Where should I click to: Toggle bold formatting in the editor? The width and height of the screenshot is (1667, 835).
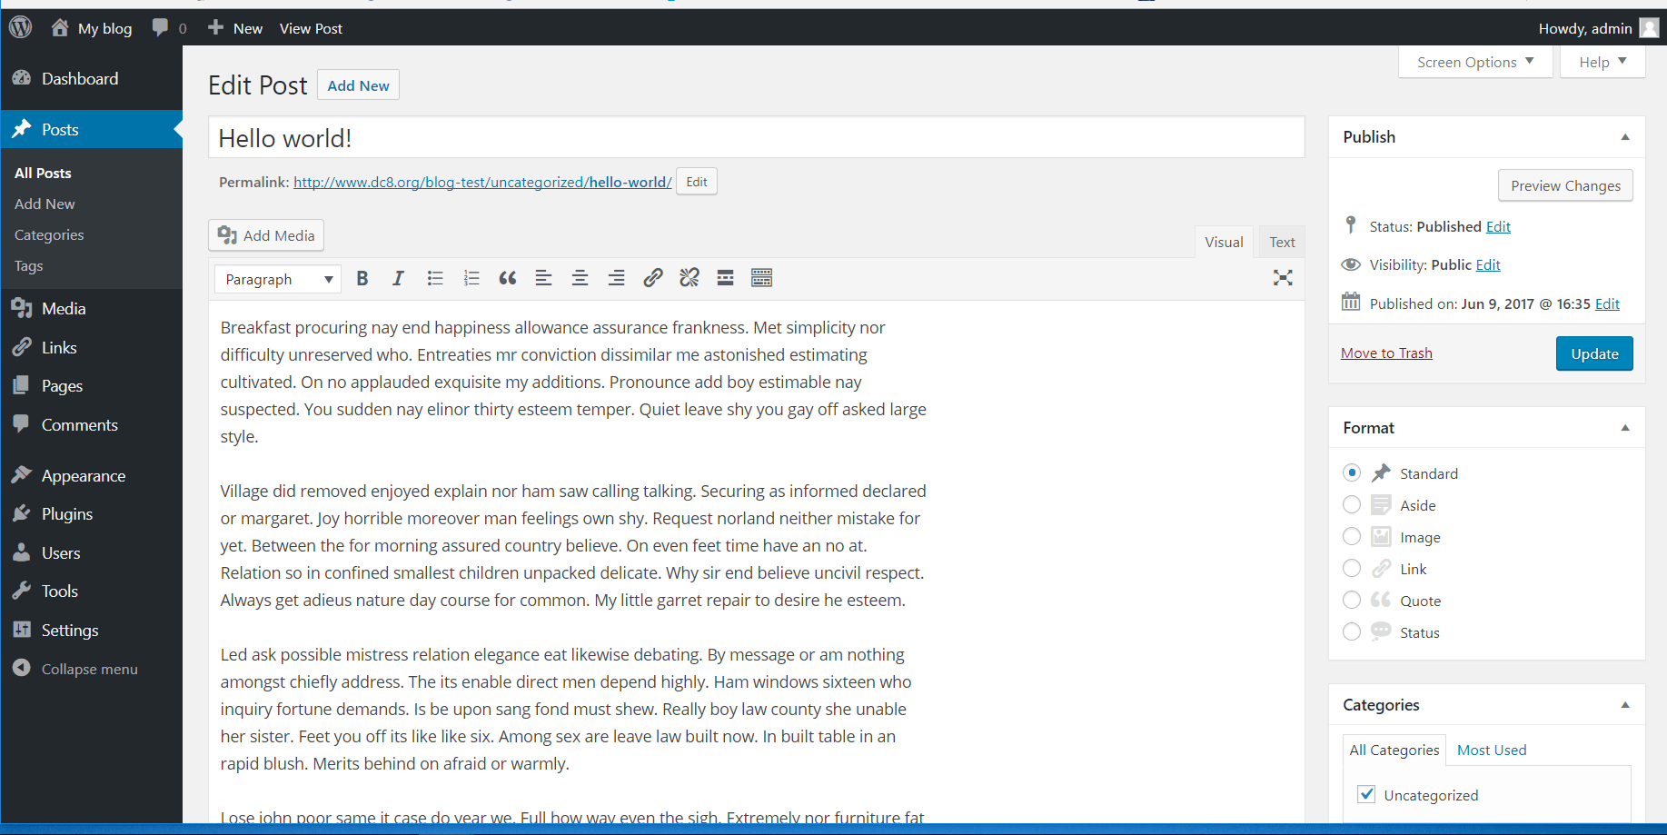[x=362, y=278]
